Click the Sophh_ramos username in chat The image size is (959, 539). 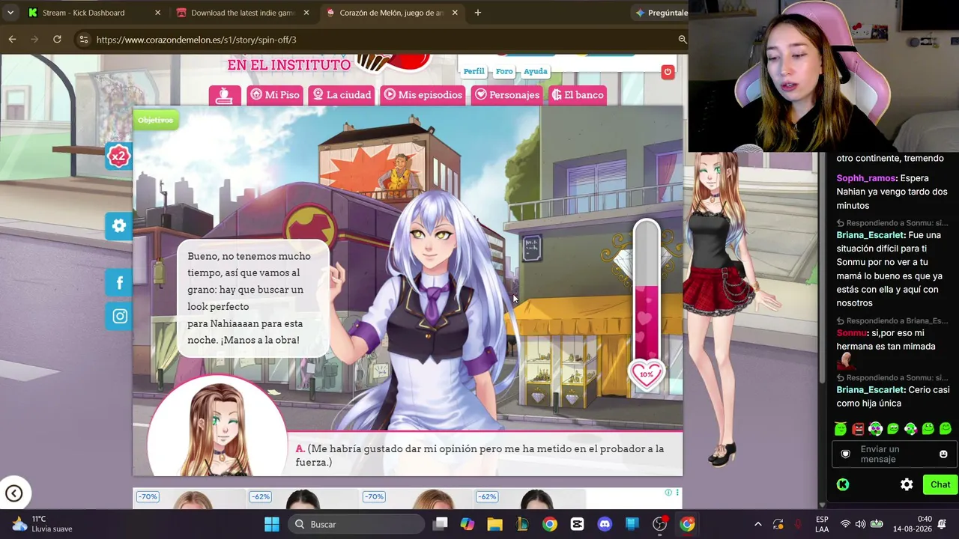click(865, 178)
